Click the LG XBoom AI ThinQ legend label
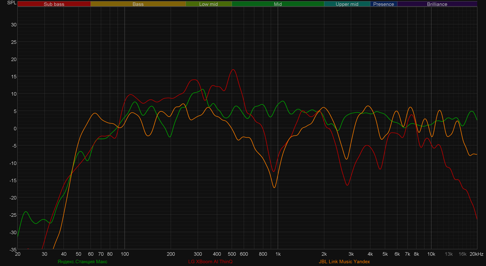The height and width of the screenshot is (266, 486). click(210, 262)
